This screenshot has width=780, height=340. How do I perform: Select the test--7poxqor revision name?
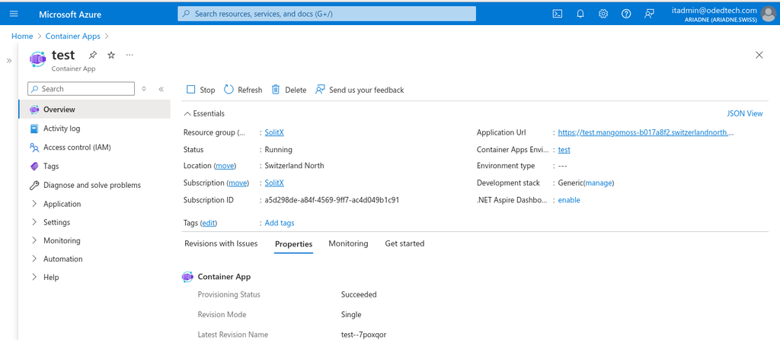(x=363, y=335)
